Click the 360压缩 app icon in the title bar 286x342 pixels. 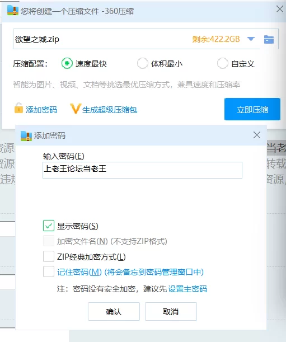pyautogui.click(x=12, y=10)
